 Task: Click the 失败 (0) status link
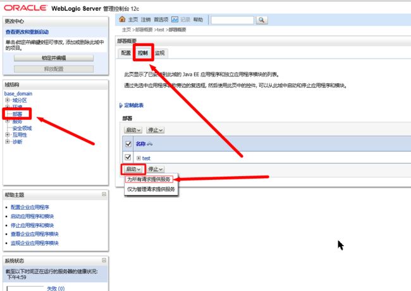point(56,288)
